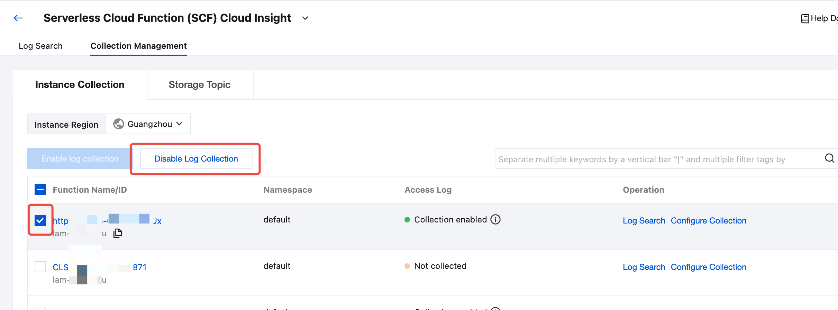Copy the first function ID icon
838x310 pixels.
pyautogui.click(x=118, y=233)
